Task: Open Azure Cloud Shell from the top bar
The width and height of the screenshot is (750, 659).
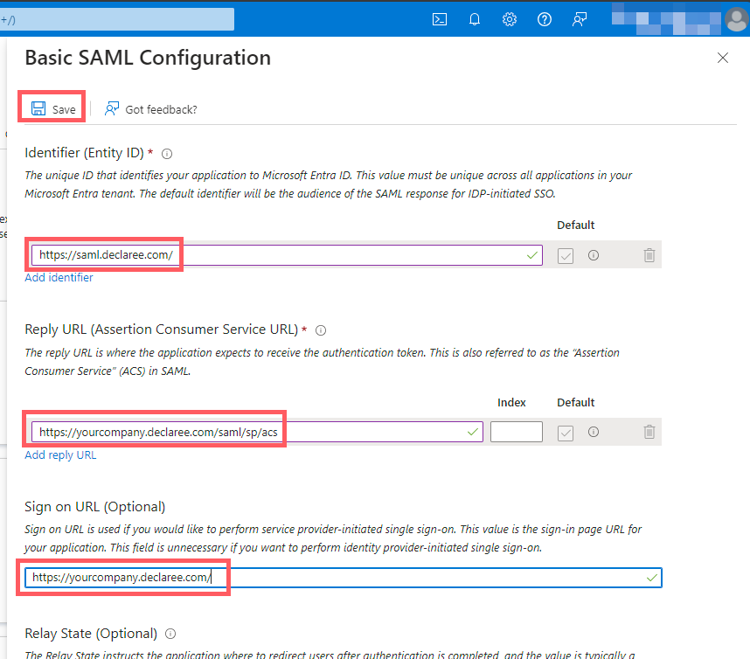Action: (440, 19)
